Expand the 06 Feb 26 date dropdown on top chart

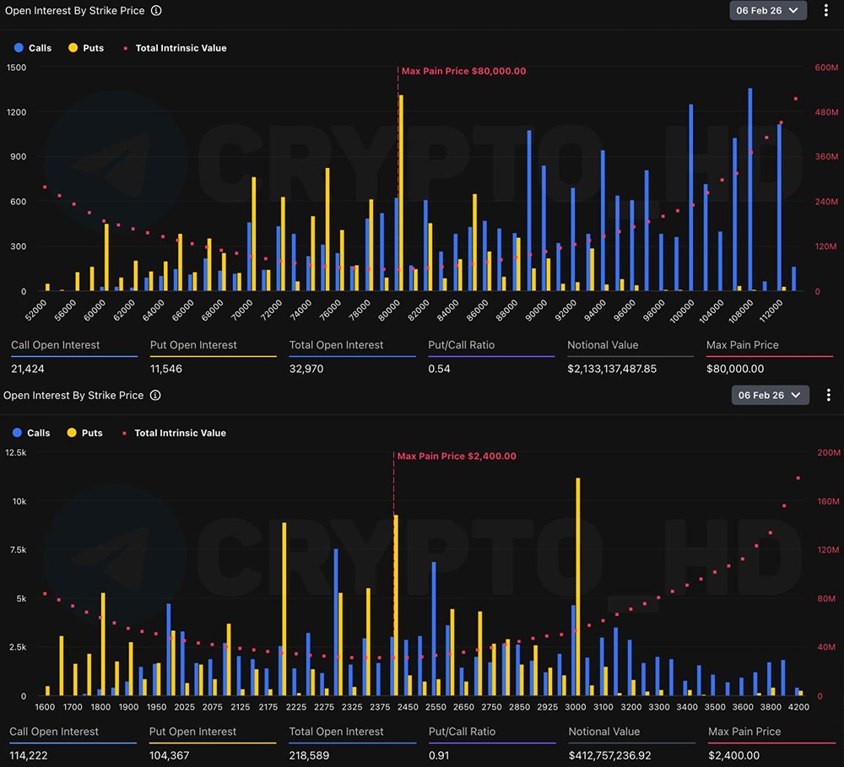(x=767, y=10)
